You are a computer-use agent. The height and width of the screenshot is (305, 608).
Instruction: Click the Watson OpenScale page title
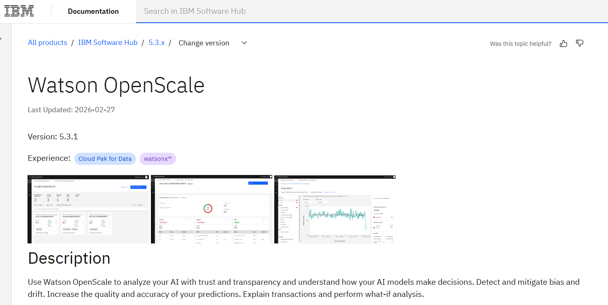[116, 85]
